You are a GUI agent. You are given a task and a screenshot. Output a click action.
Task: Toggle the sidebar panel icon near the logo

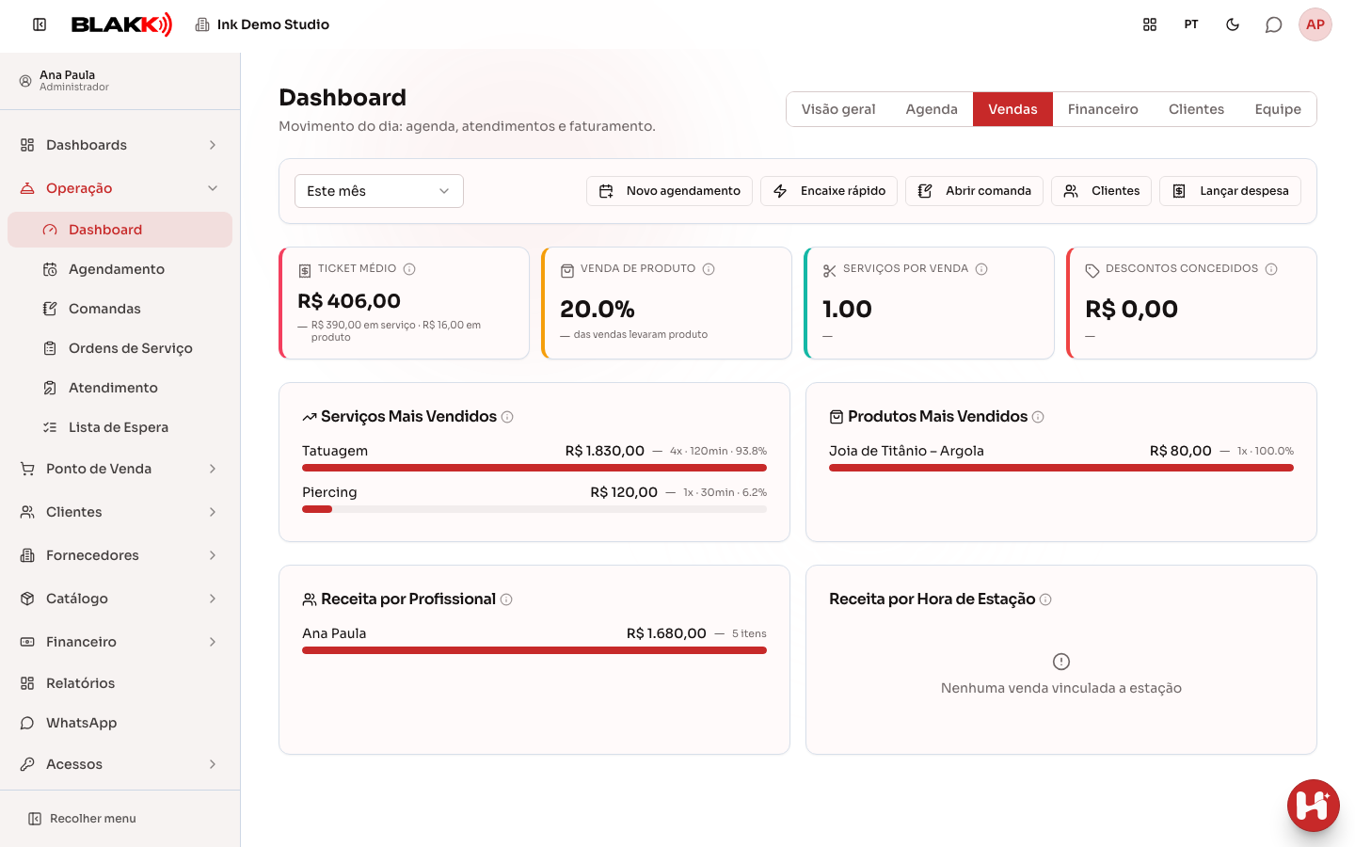pyautogui.click(x=40, y=24)
